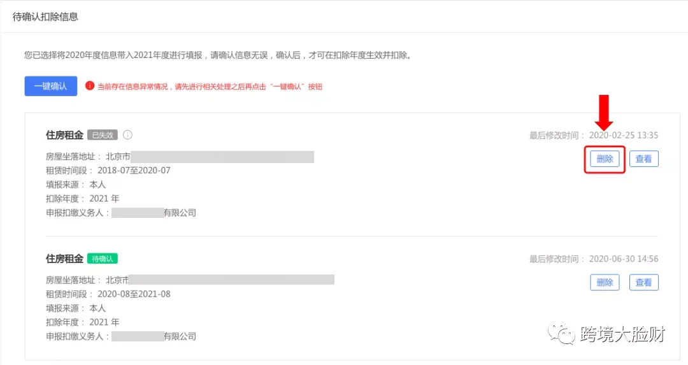Select the first 住房租金 title marked 已失效
688x365 pixels.
point(64,135)
